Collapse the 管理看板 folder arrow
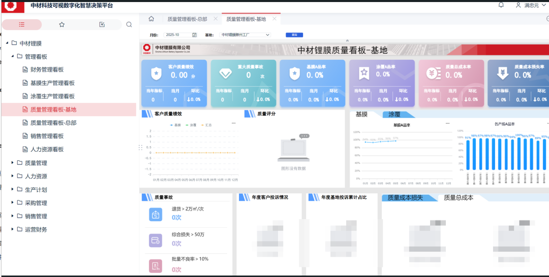The height and width of the screenshot is (277, 549). pos(13,56)
